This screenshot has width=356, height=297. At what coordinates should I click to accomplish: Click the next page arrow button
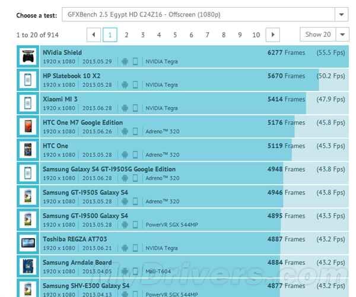[273, 35]
